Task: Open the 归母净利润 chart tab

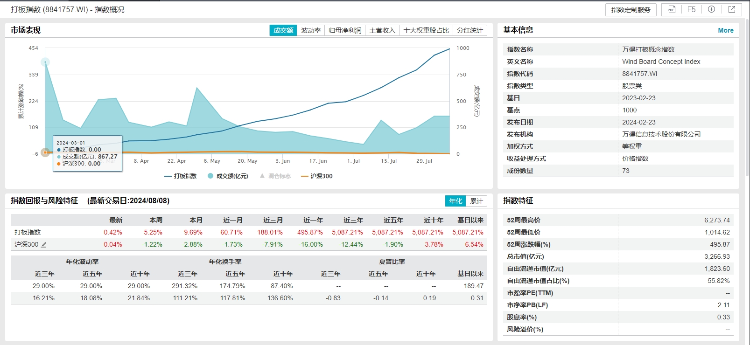Action: click(345, 30)
